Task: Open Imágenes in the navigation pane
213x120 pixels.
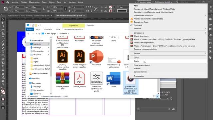Action: [37, 55]
